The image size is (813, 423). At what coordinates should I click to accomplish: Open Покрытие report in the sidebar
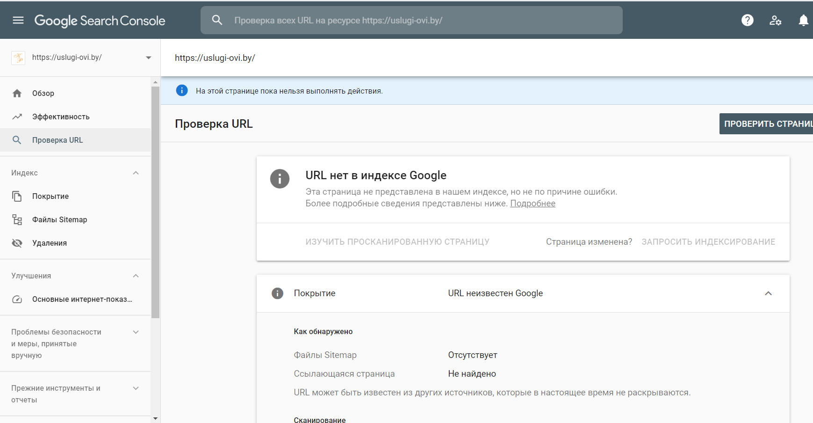pyautogui.click(x=76, y=196)
